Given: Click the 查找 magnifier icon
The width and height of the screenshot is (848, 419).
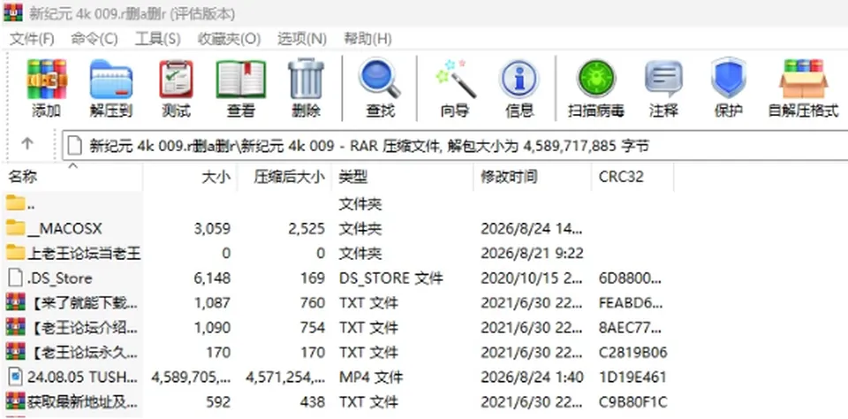Looking at the screenshot, I should pos(380,79).
